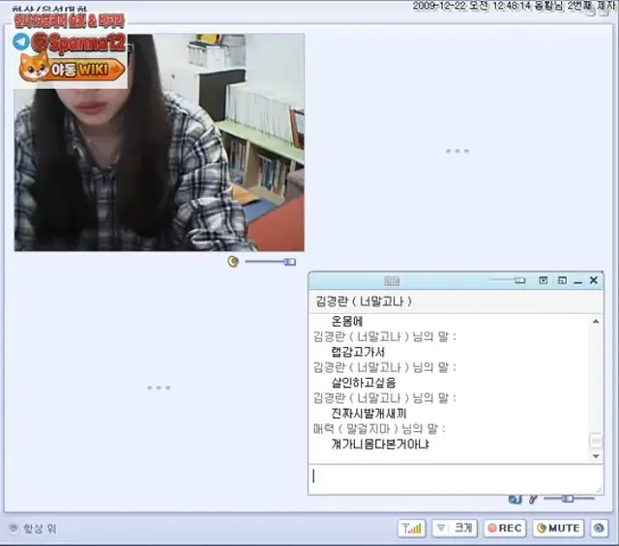Click into the chat message input field

coord(456,479)
